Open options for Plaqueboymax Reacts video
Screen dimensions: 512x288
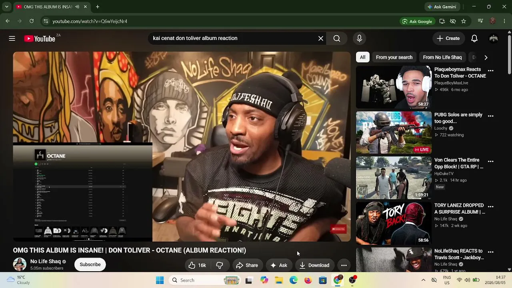491,70
